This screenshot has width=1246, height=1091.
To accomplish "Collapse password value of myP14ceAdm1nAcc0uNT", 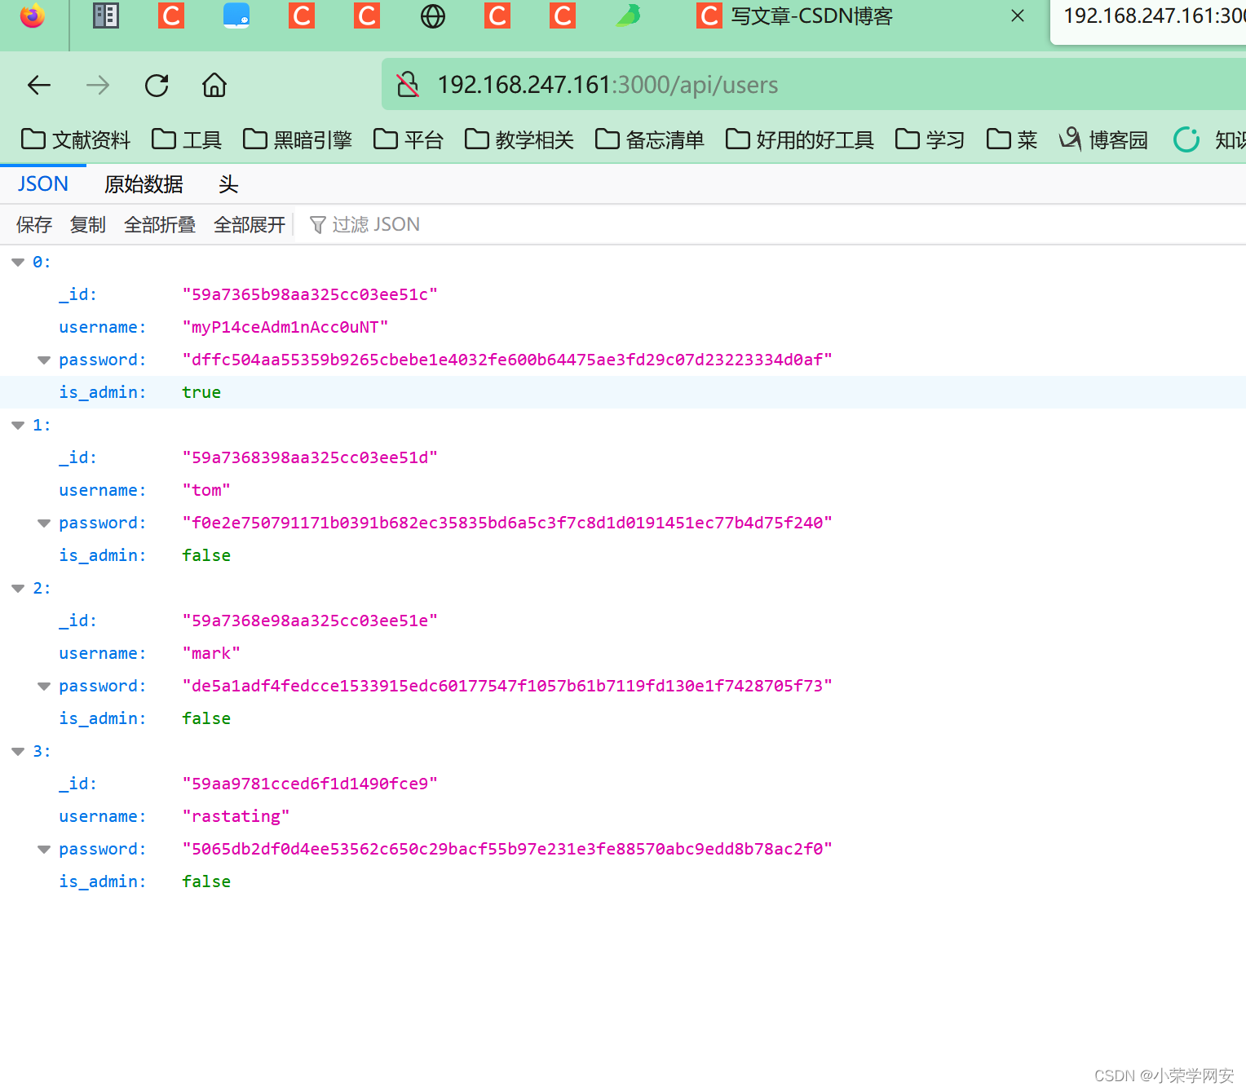I will pos(44,360).
